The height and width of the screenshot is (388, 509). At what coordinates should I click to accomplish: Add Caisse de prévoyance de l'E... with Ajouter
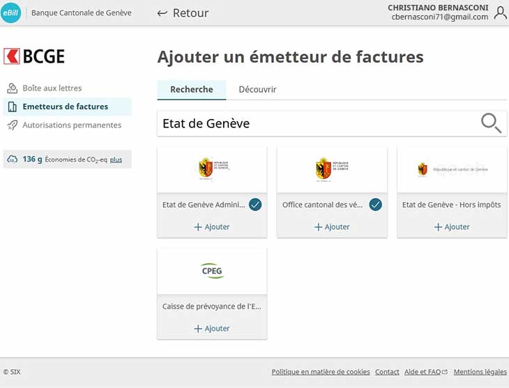tap(212, 328)
